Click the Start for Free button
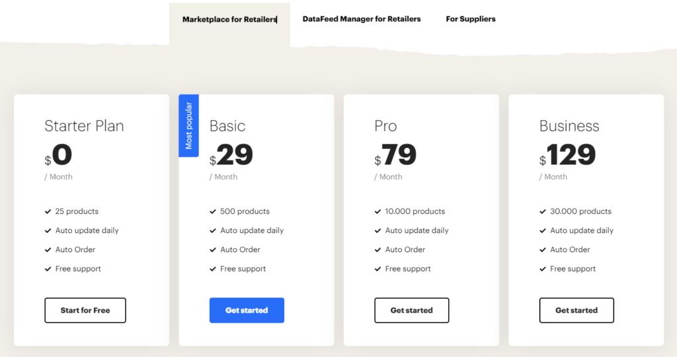 pyautogui.click(x=85, y=310)
